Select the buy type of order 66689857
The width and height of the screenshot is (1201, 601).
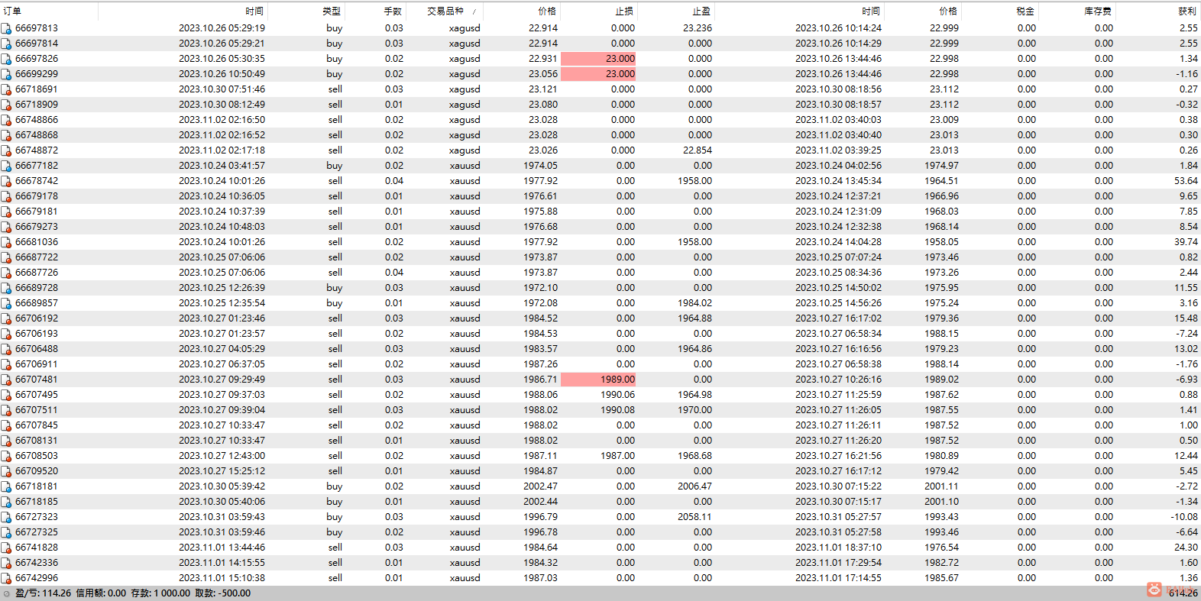click(x=335, y=303)
